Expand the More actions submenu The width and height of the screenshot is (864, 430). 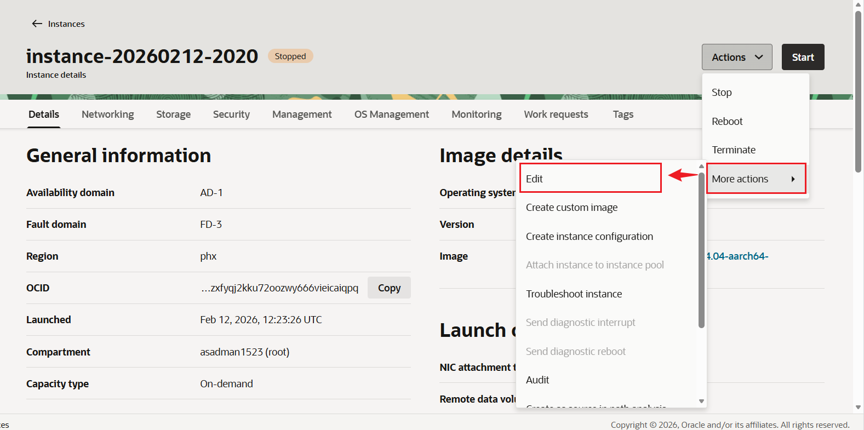pyautogui.click(x=756, y=179)
